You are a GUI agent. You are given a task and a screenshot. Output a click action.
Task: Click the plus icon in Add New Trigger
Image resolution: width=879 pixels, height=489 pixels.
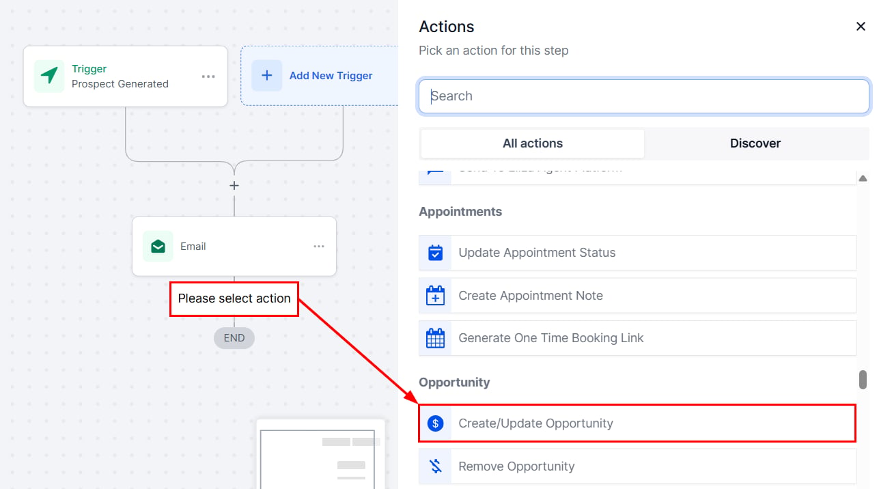267,76
